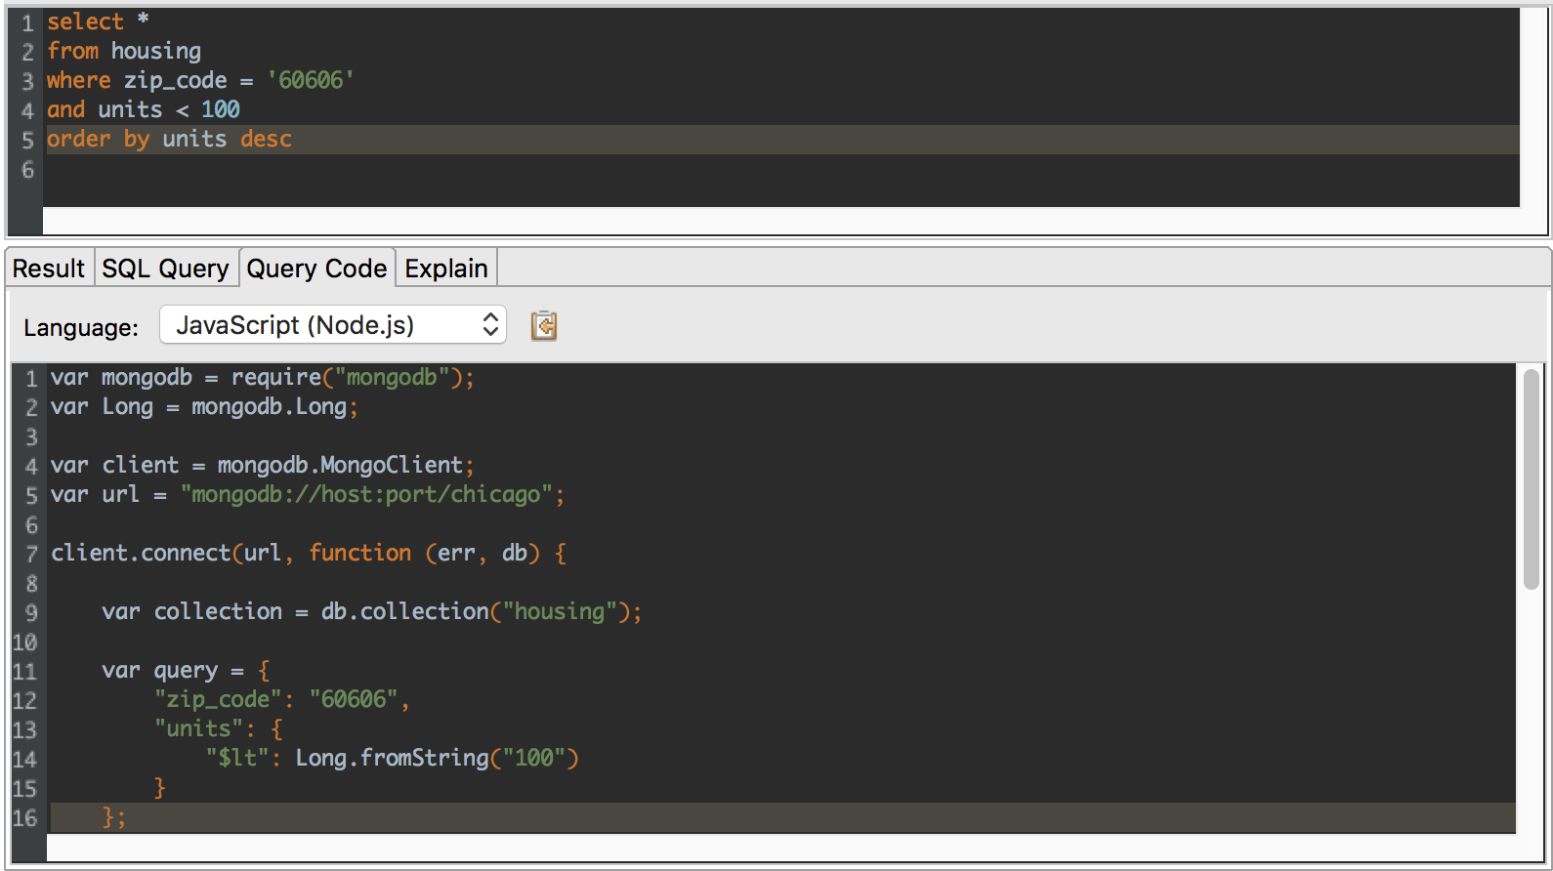Click the "$lt" operator in generated code
Screen dimensions: 1553x871
coord(236,759)
